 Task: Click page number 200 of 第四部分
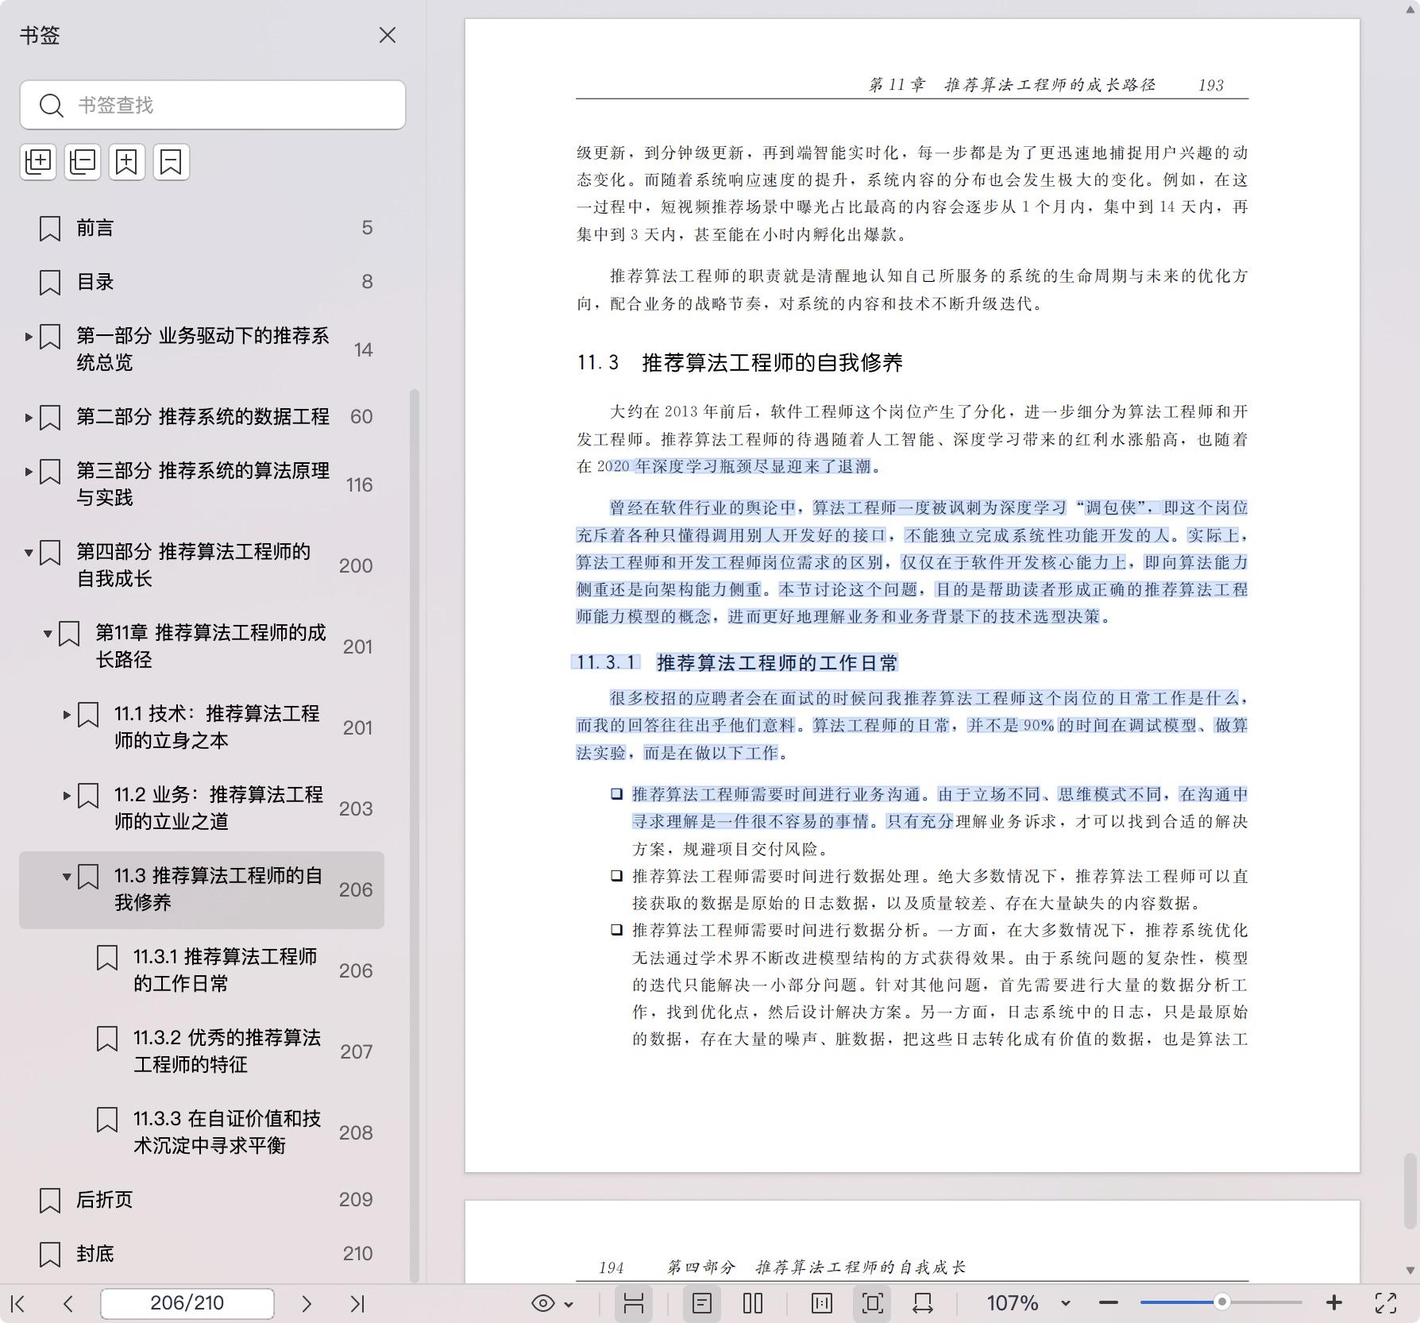tap(356, 565)
